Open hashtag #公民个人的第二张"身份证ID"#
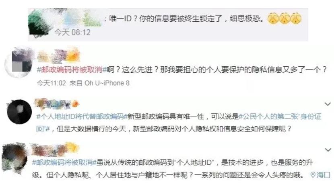Image resolution: width=334 pixels, height=195 pixels. click(x=179, y=123)
